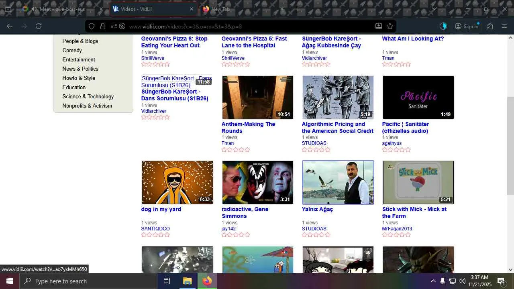Show hidden system tray icons
The image size is (514, 289).
pos(433,281)
